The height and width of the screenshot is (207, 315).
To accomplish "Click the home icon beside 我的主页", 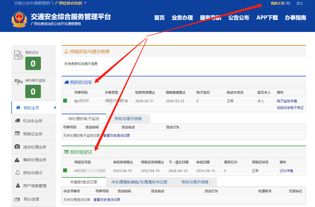I will 18,108.
